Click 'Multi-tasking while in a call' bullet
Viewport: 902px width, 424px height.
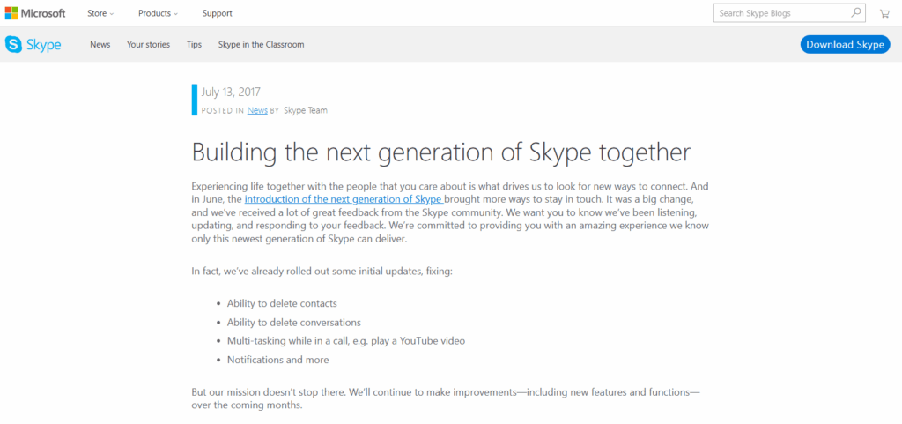pos(345,340)
